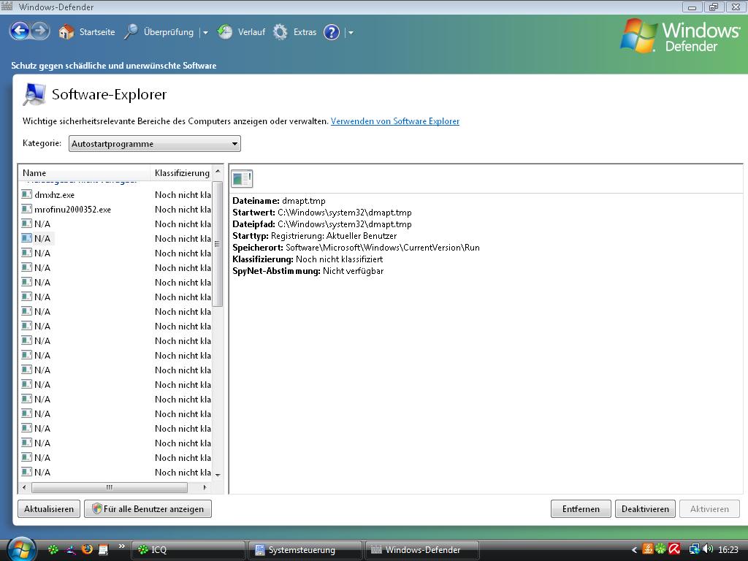Click the blue help question mark icon

[x=332, y=32]
